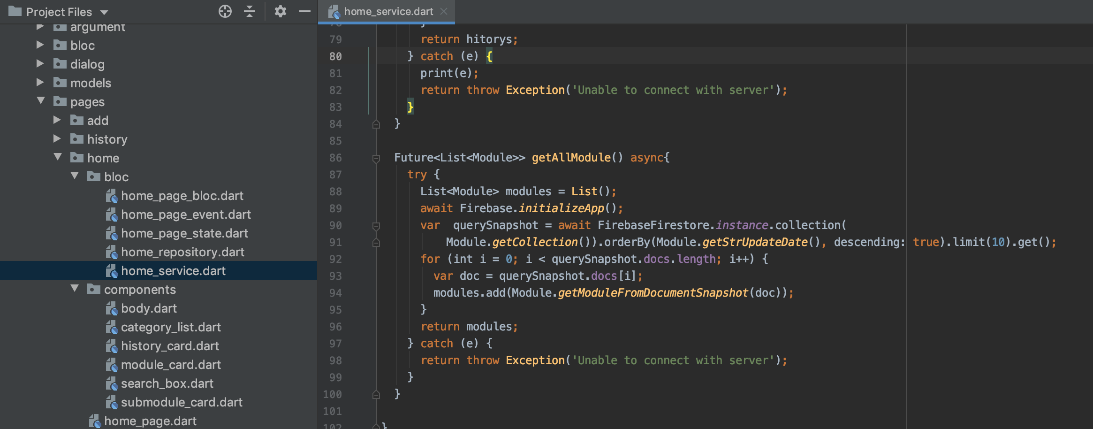Close the home_service.dart tab
Viewport: 1093px width, 429px height.
444,11
